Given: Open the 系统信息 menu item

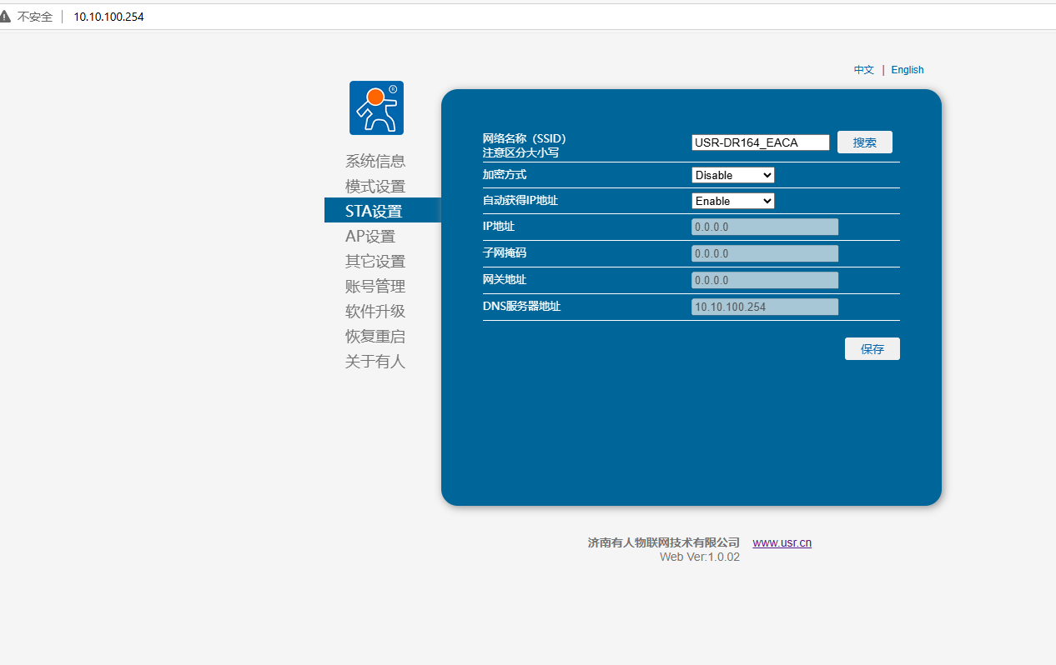Looking at the screenshot, I should point(375,162).
